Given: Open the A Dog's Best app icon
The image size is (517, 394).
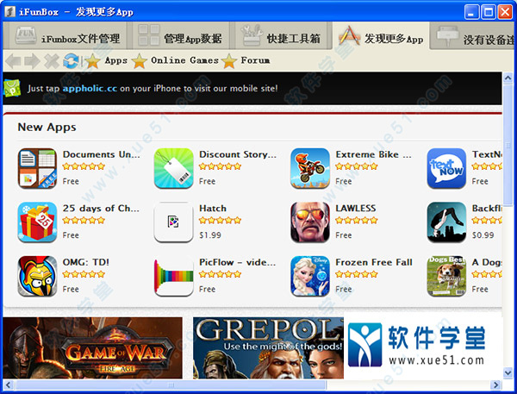Looking at the screenshot, I should coord(446,276).
